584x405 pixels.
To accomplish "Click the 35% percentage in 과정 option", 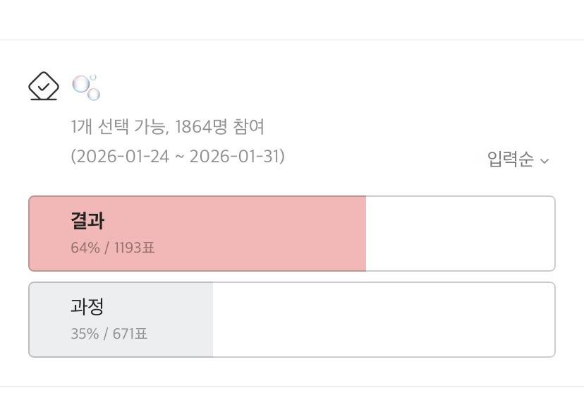I will pyautogui.click(x=85, y=334).
